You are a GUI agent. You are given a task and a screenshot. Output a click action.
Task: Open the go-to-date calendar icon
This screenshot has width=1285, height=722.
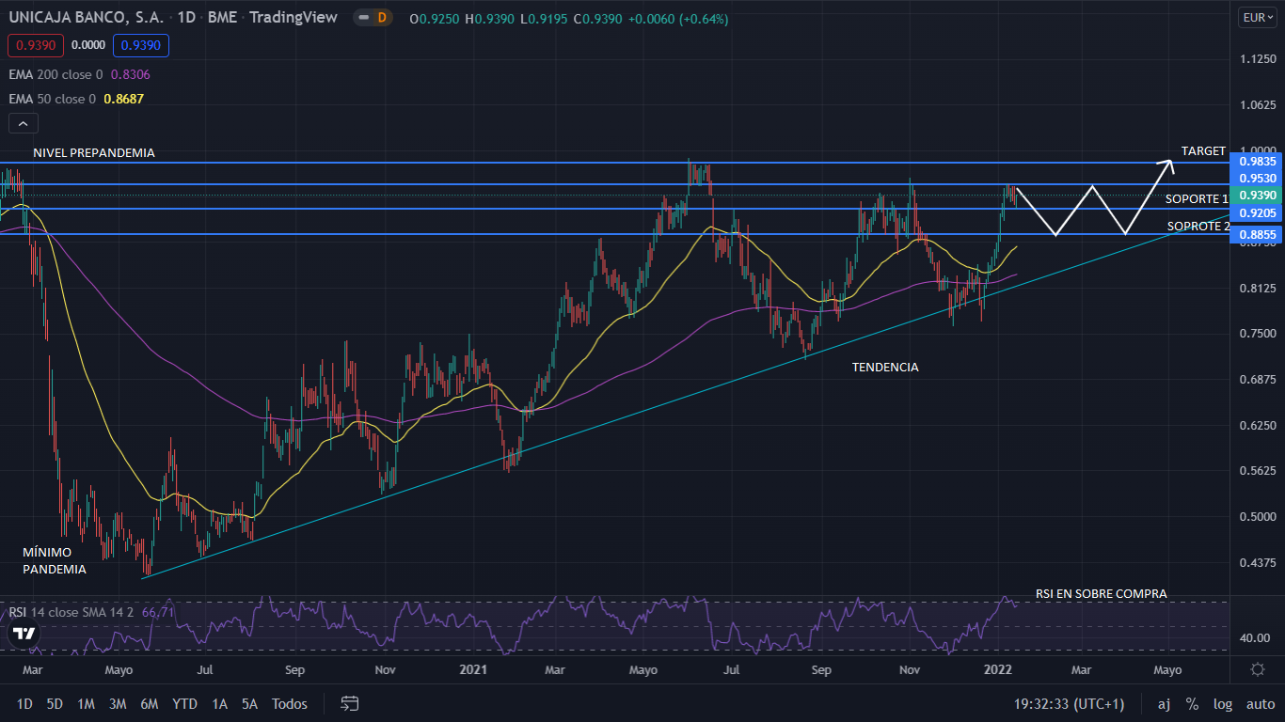350,703
